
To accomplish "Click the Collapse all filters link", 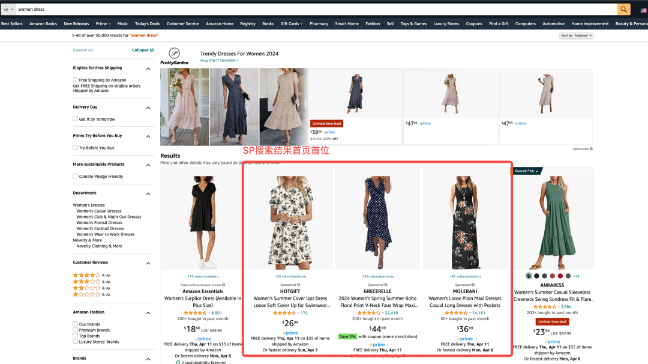I will pos(143,50).
